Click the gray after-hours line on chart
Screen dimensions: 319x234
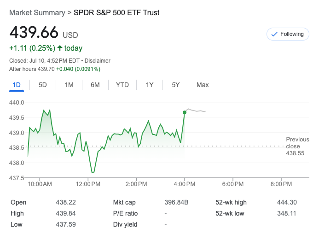click(196, 111)
